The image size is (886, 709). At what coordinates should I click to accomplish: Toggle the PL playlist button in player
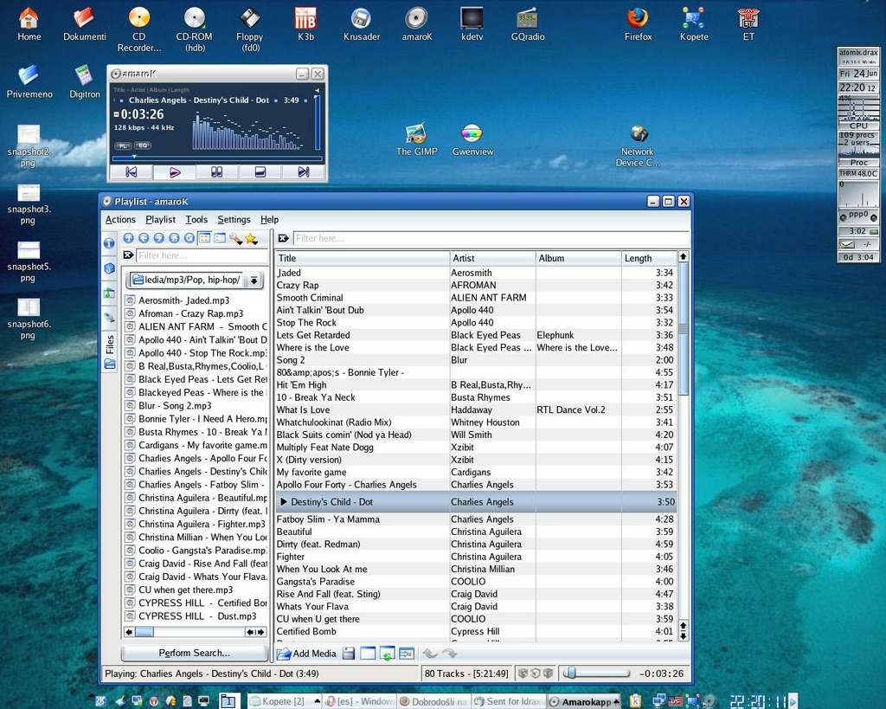pos(123,146)
